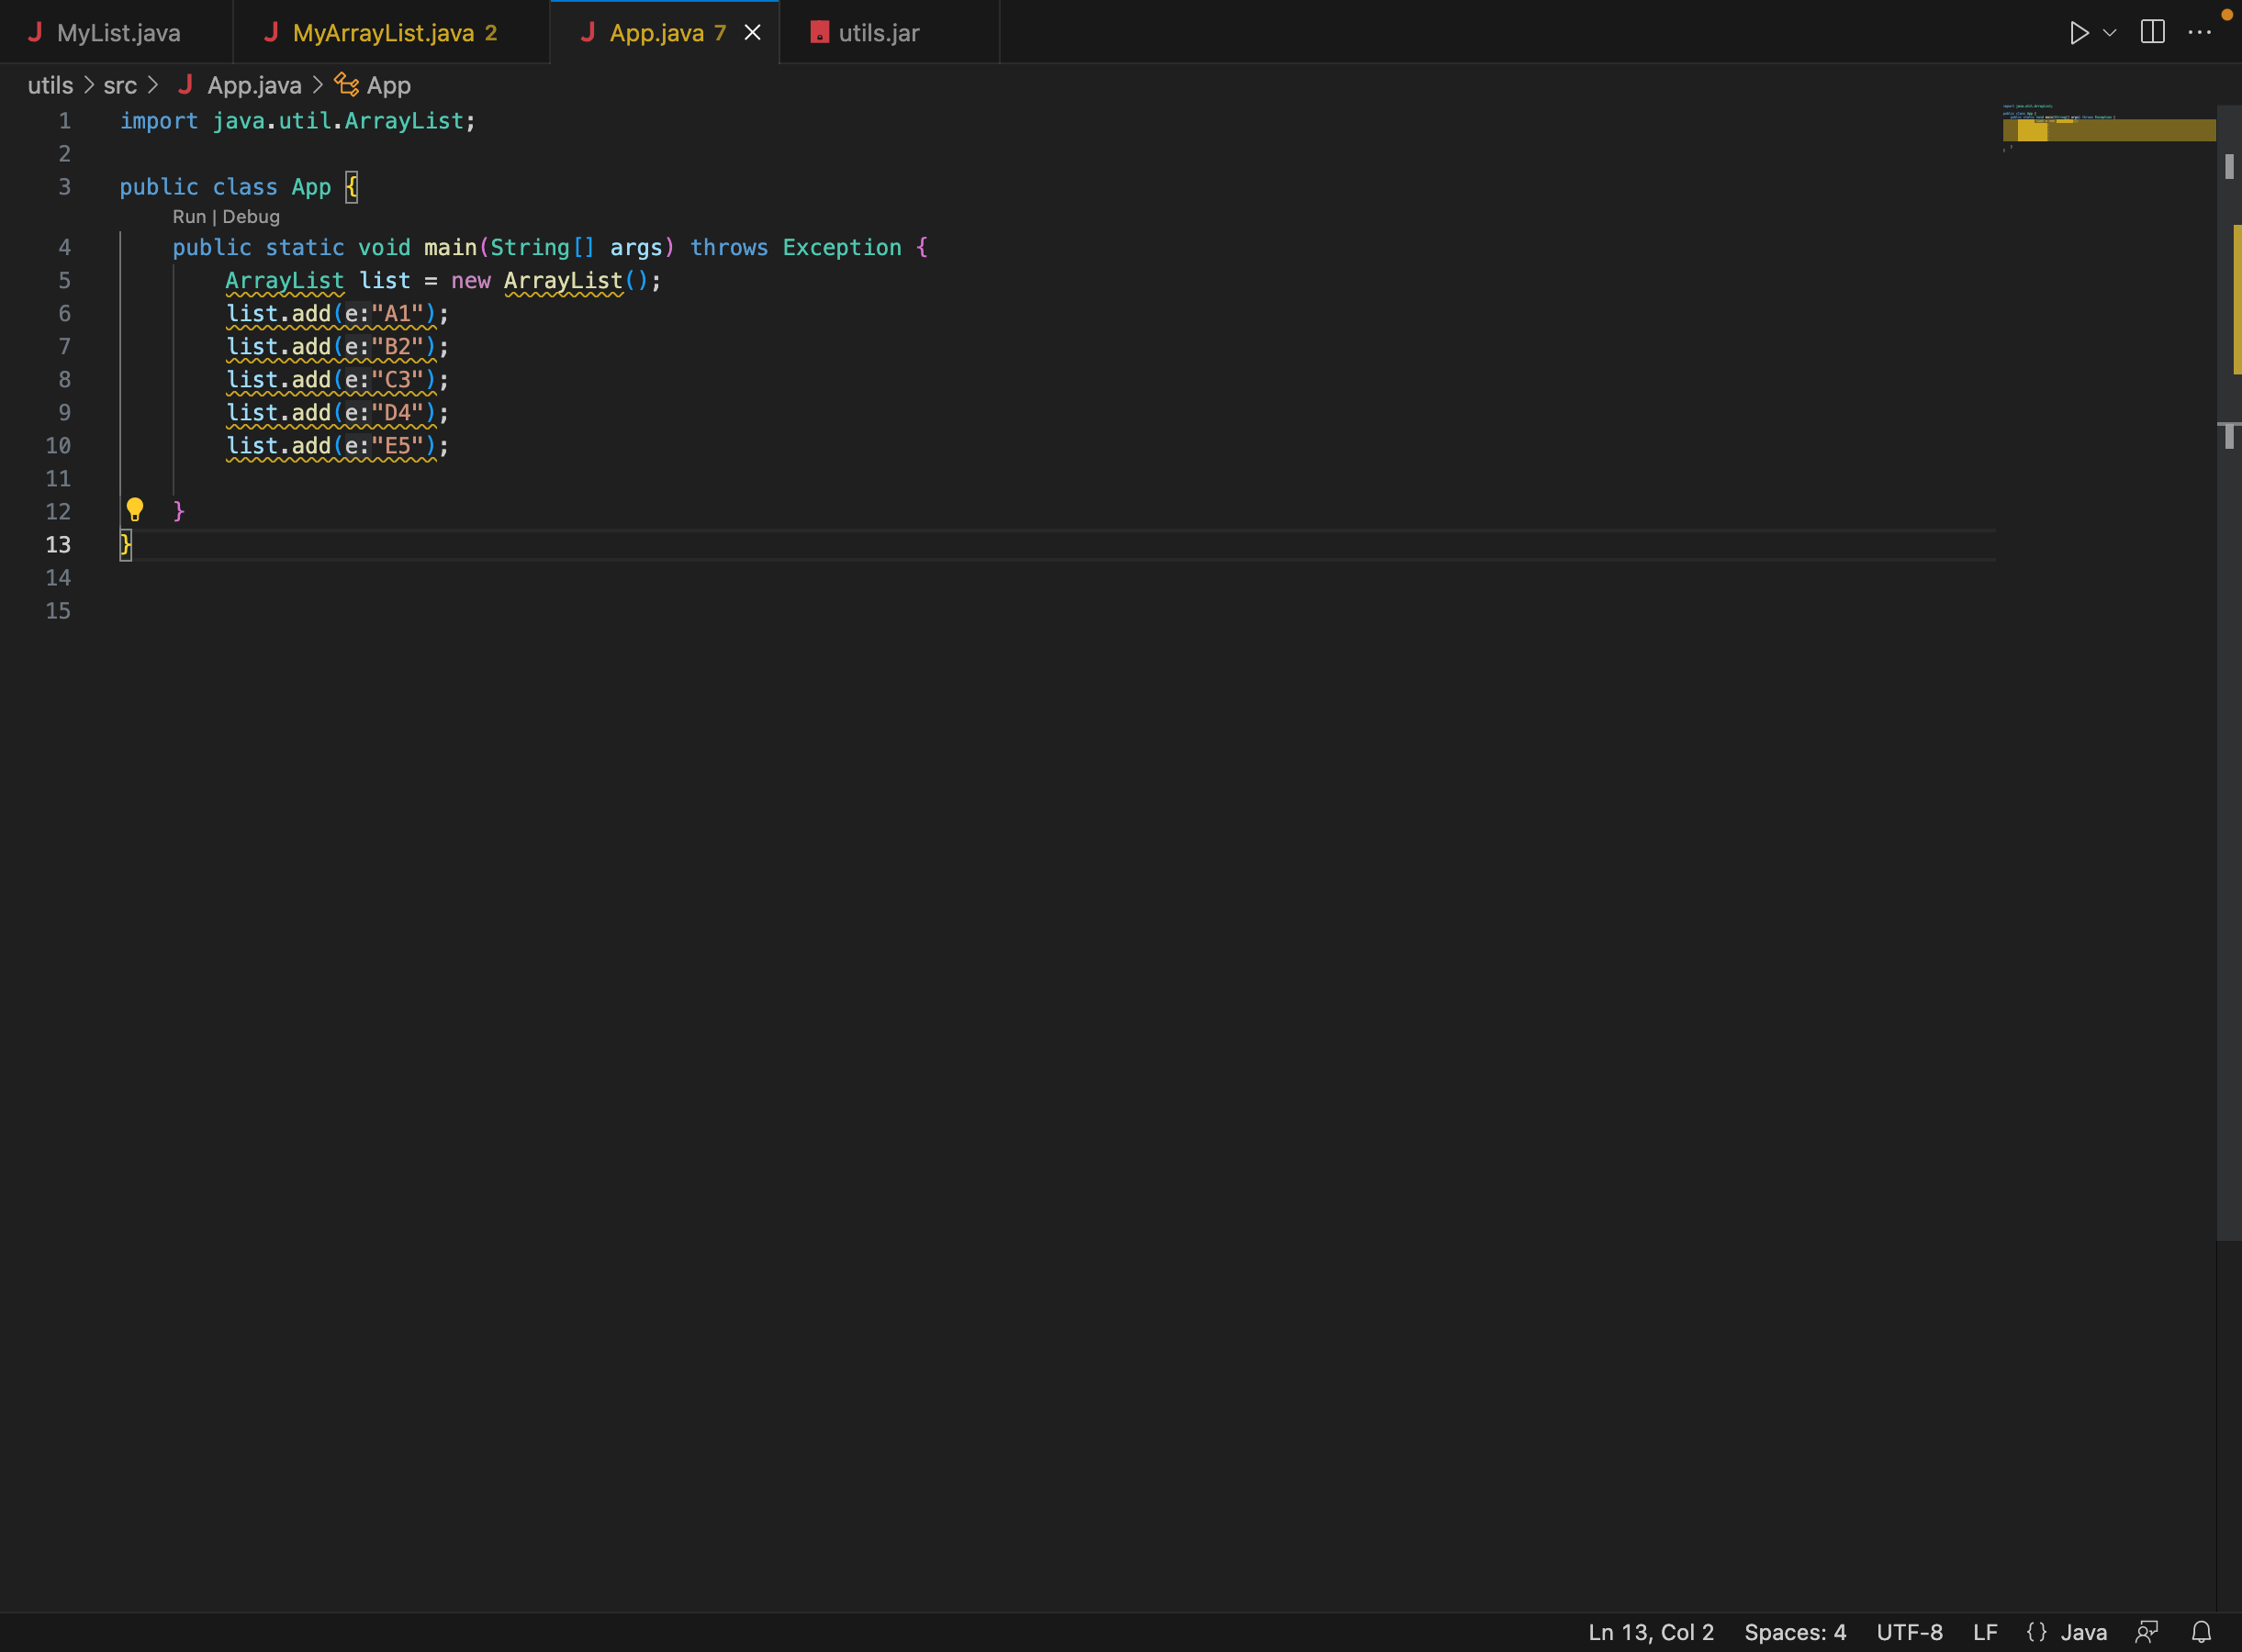The height and width of the screenshot is (1652, 2242).
Task: Open the UTF-8 encoding selector
Action: tap(1909, 1632)
